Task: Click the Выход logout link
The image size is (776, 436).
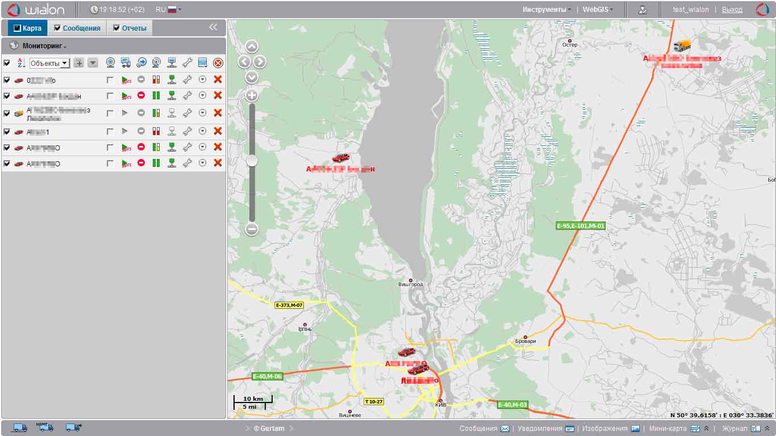Action: [732, 10]
